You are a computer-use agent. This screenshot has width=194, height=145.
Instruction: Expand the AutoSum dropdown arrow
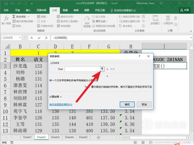(28, 17)
